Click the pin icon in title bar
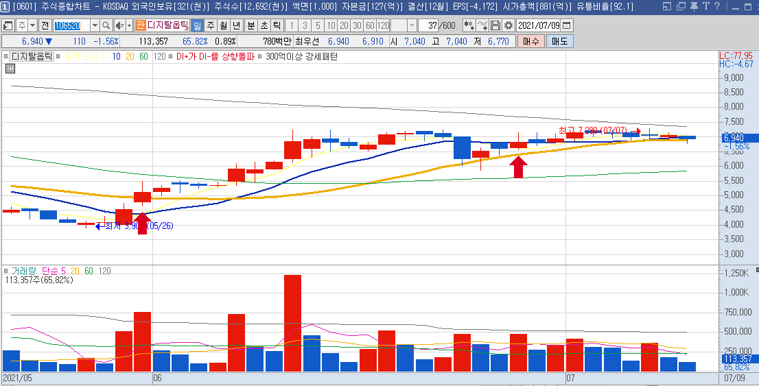The width and height of the screenshot is (759, 386). (694, 6)
